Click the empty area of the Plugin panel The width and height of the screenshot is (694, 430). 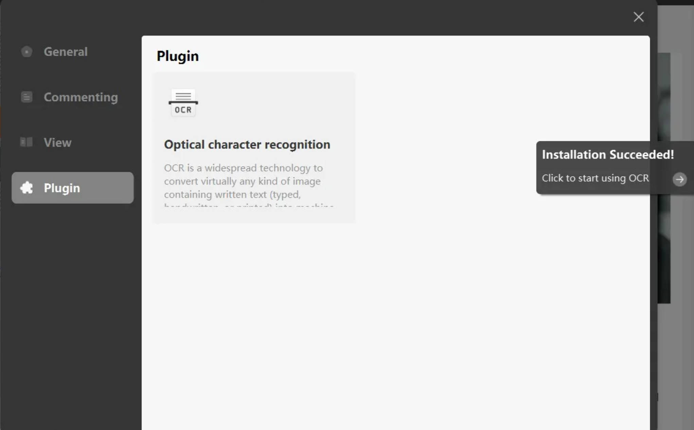coord(395,322)
